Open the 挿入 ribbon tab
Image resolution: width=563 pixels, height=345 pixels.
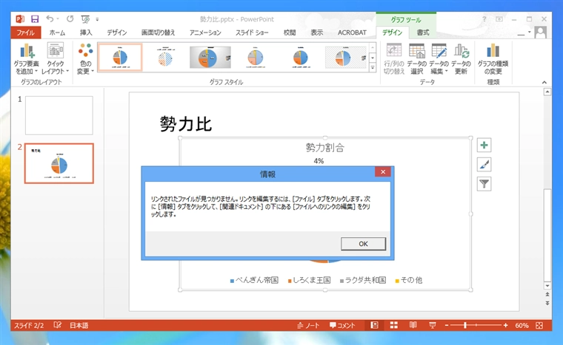(x=86, y=33)
